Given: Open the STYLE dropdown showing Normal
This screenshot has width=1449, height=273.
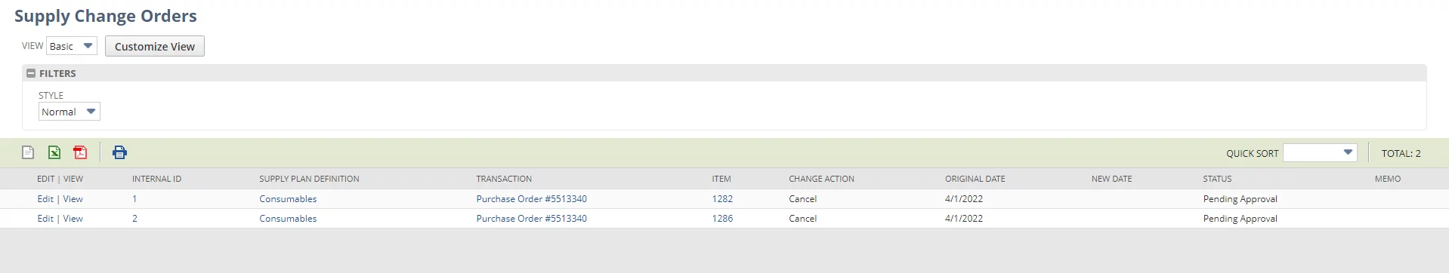Looking at the screenshot, I should (70, 112).
